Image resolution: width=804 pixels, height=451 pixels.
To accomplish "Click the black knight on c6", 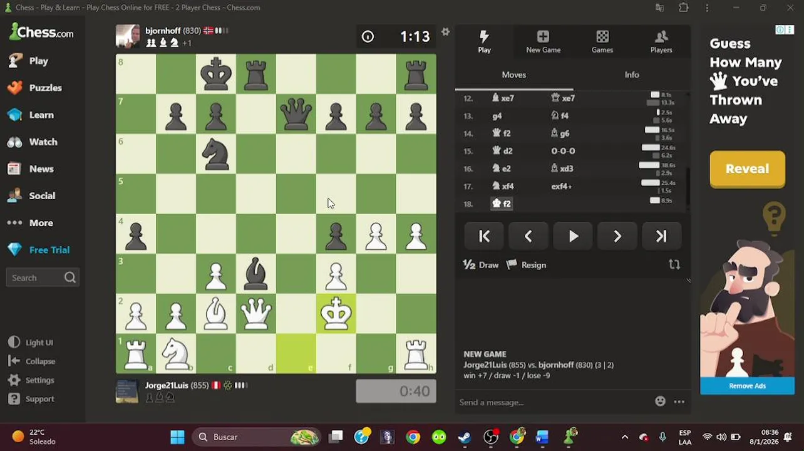I will click(x=216, y=154).
